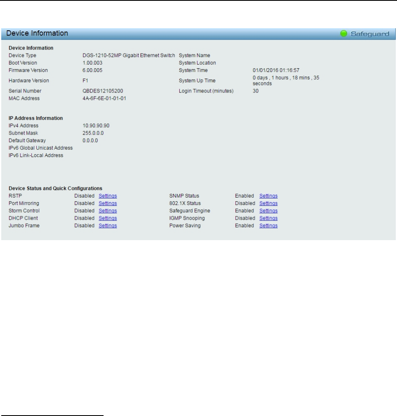Select hardware version value F1
This screenshot has height=416, width=397.
tap(85, 81)
